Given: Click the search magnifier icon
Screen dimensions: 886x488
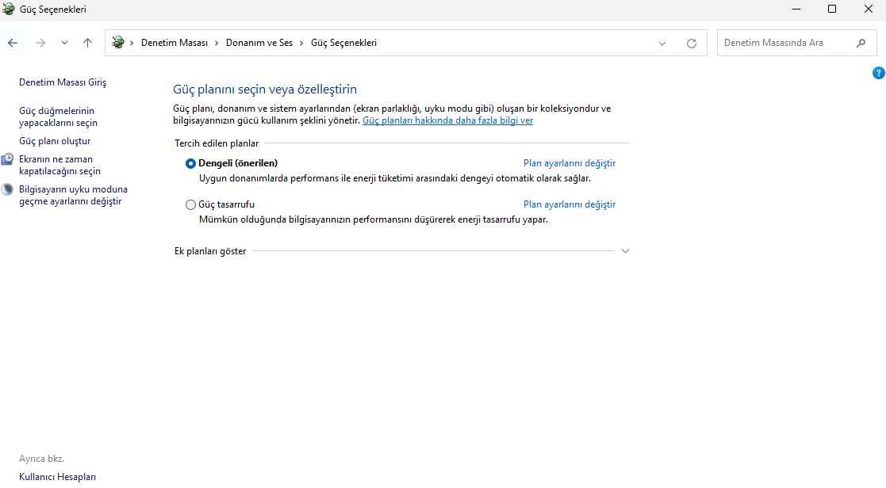Looking at the screenshot, I should (861, 43).
